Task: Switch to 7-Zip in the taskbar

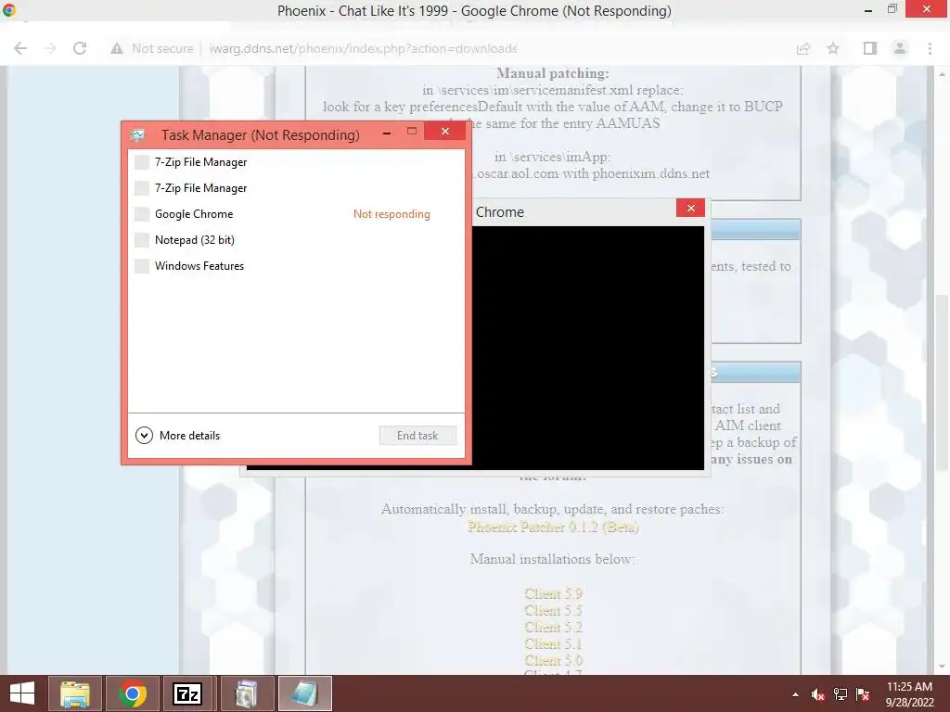Action: pyautogui.click(x=187, y=693)
